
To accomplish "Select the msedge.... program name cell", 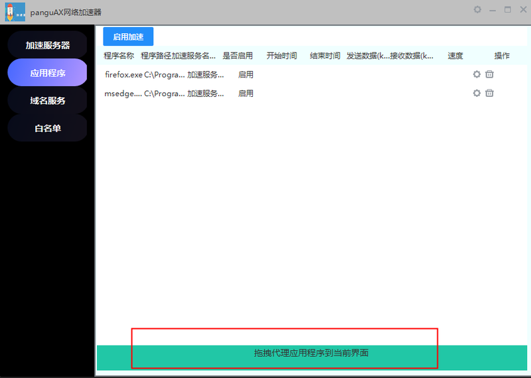I will (x=123, y=94).
